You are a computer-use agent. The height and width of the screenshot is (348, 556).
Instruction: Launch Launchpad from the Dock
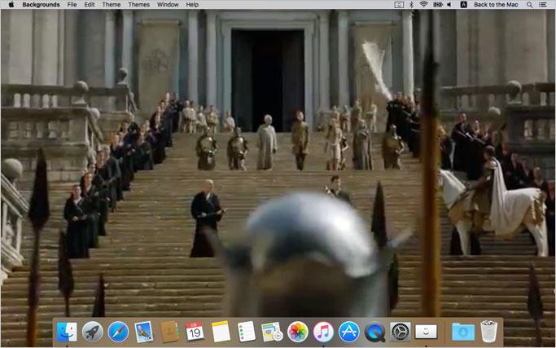click(93, 332)
